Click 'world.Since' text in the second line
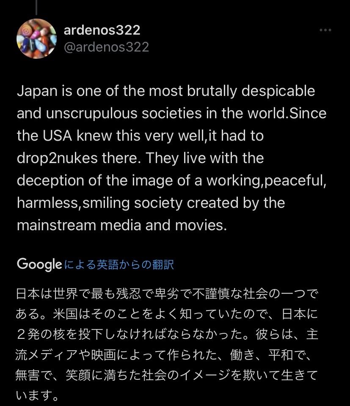Viewport: 350px width, 406px height. click(287, 113)
